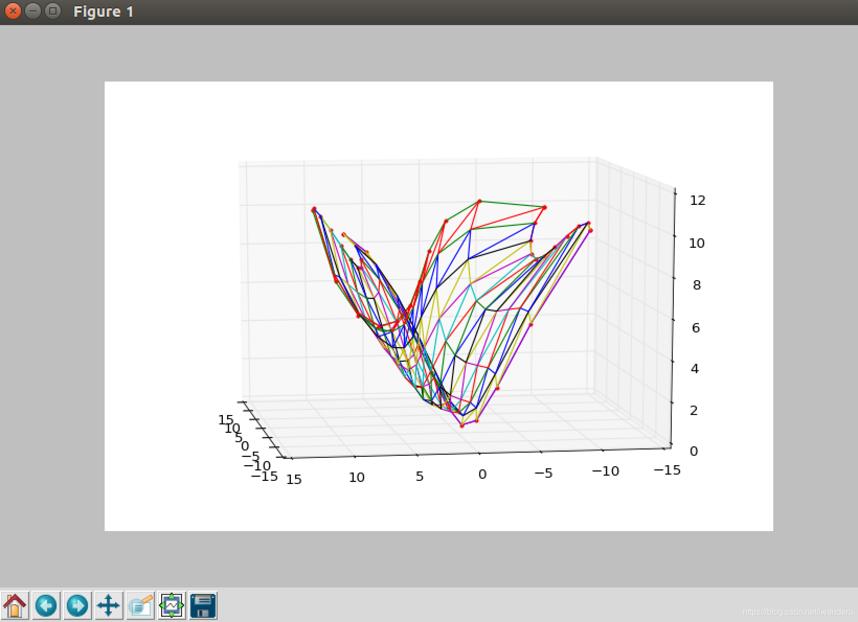Activate the Zoom to rectangle tool
Image resolution: width=858 pixels, height=622 pixels.
point(140,606)
